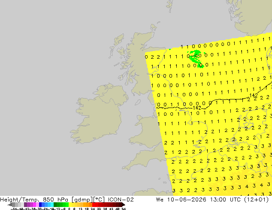Screen dimensions: 272x210
Task: Click the green cold patch on the map
Action: coord(195,58)
